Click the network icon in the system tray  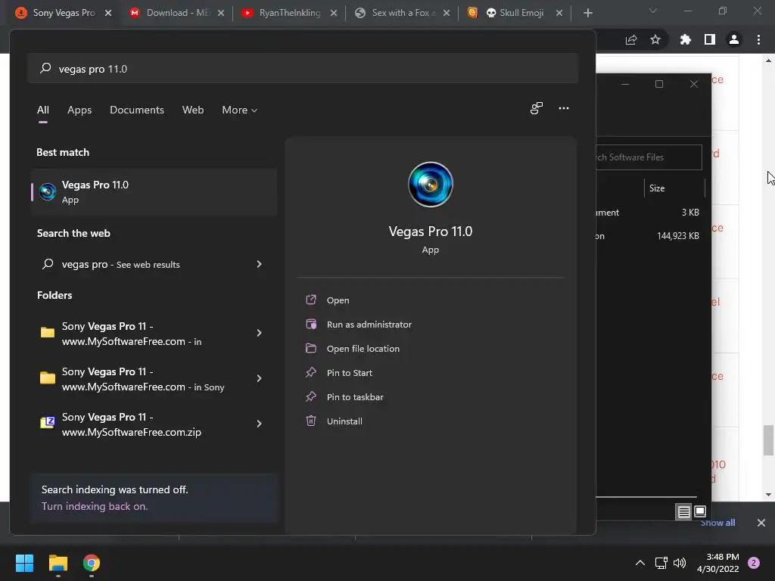[x=661, y=563]
